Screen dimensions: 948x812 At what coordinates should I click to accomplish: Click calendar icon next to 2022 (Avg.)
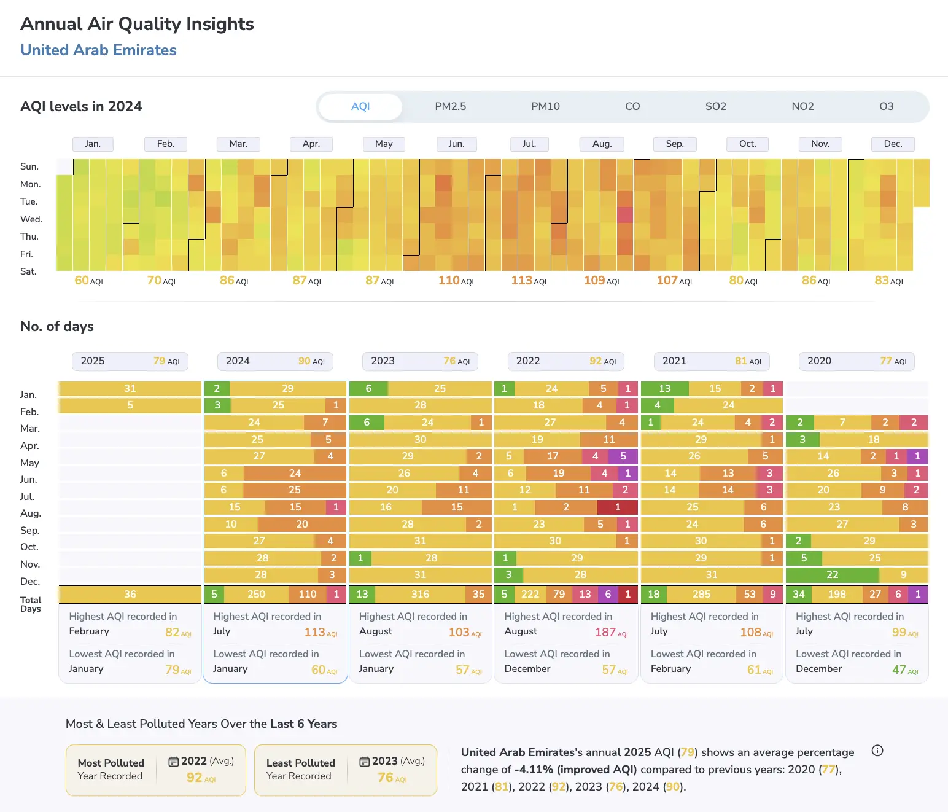(x=174, y=761)
